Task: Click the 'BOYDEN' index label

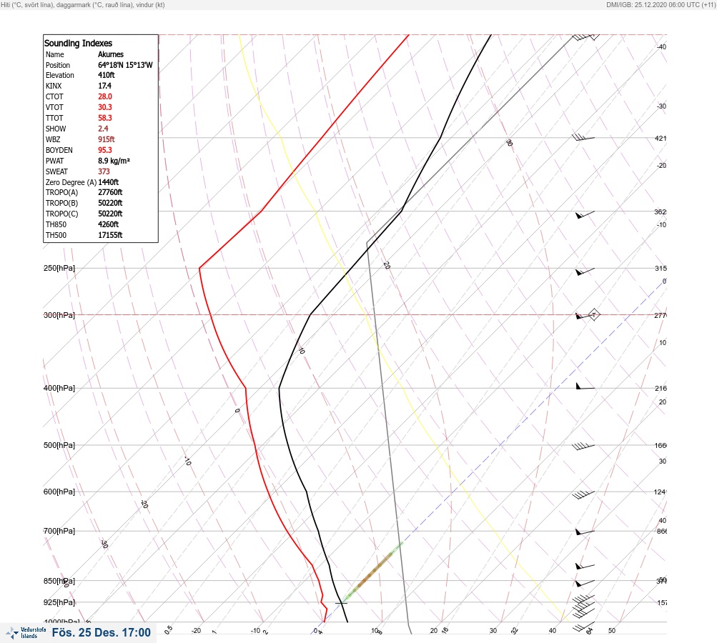Action: point(59,150)
